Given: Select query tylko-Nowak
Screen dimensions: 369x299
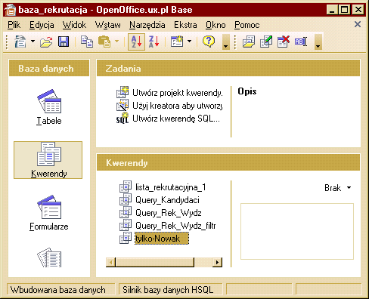Looking at the screenshot, I should [x=162, y=239].
